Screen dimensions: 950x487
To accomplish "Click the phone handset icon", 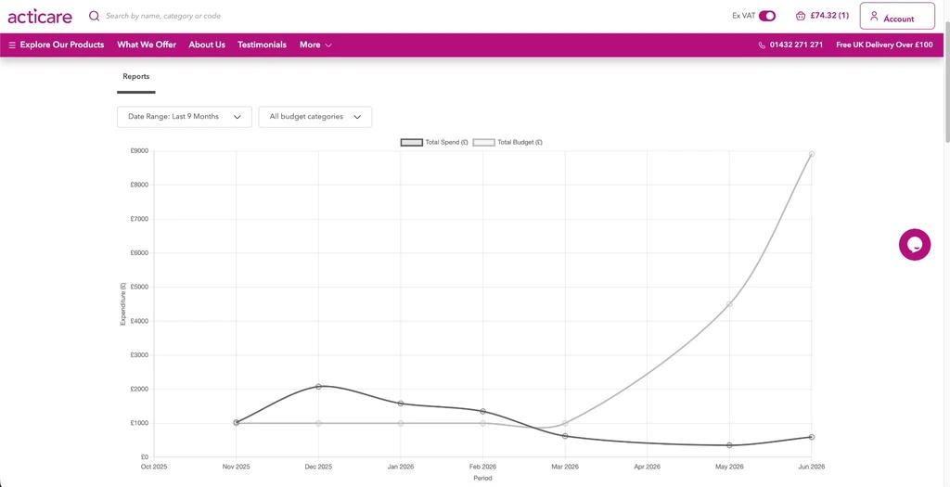I will point(763,45).
